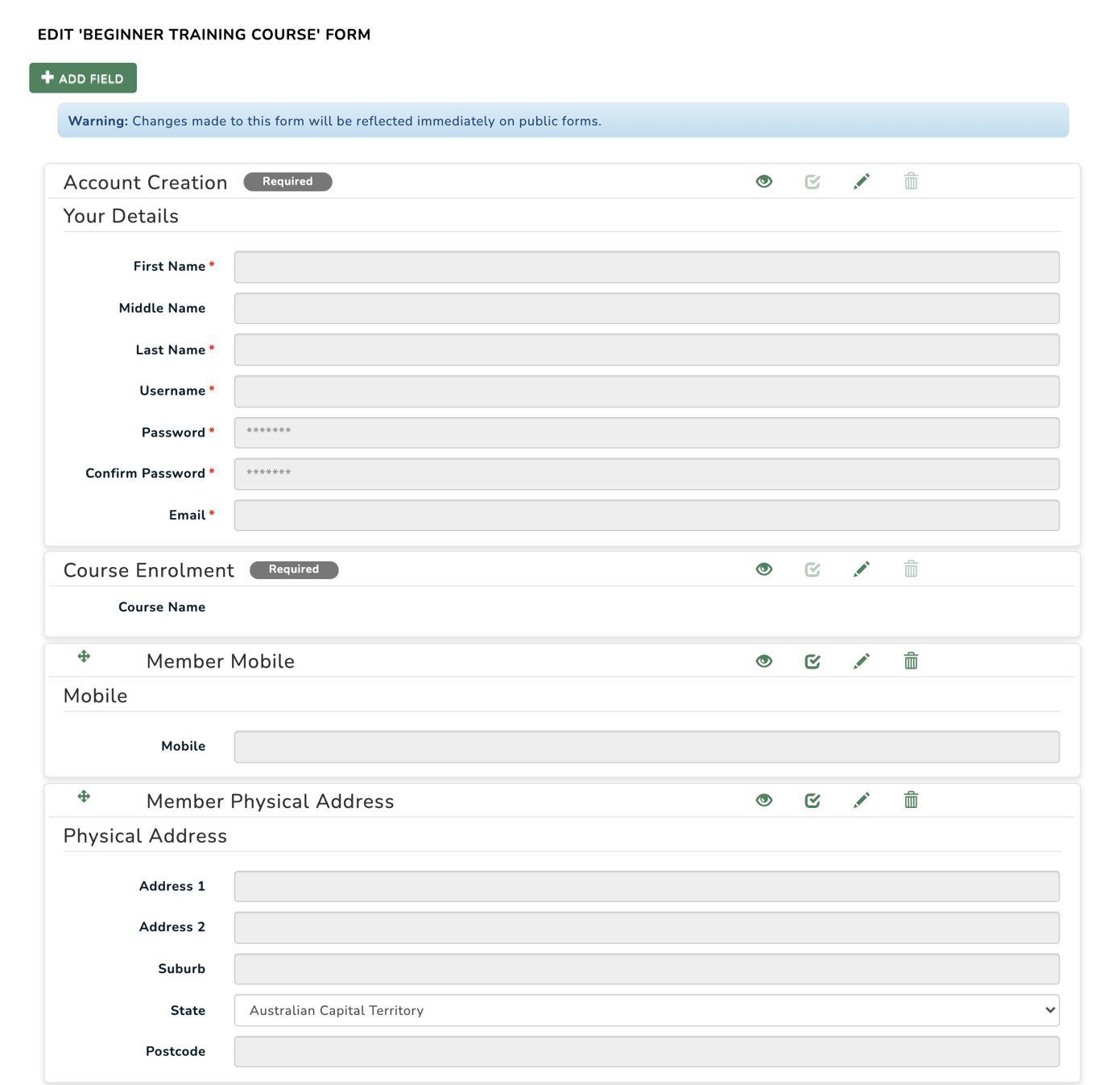Select Australian Capital Territory dropdown list
This screenshot has width=1108, height=1085.
tap(646, 1010)
